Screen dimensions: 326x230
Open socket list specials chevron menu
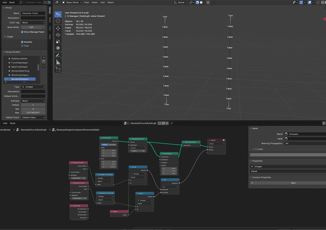click(44, 66)
